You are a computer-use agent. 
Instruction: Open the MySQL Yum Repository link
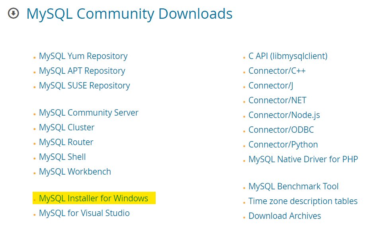pos(83,56)
